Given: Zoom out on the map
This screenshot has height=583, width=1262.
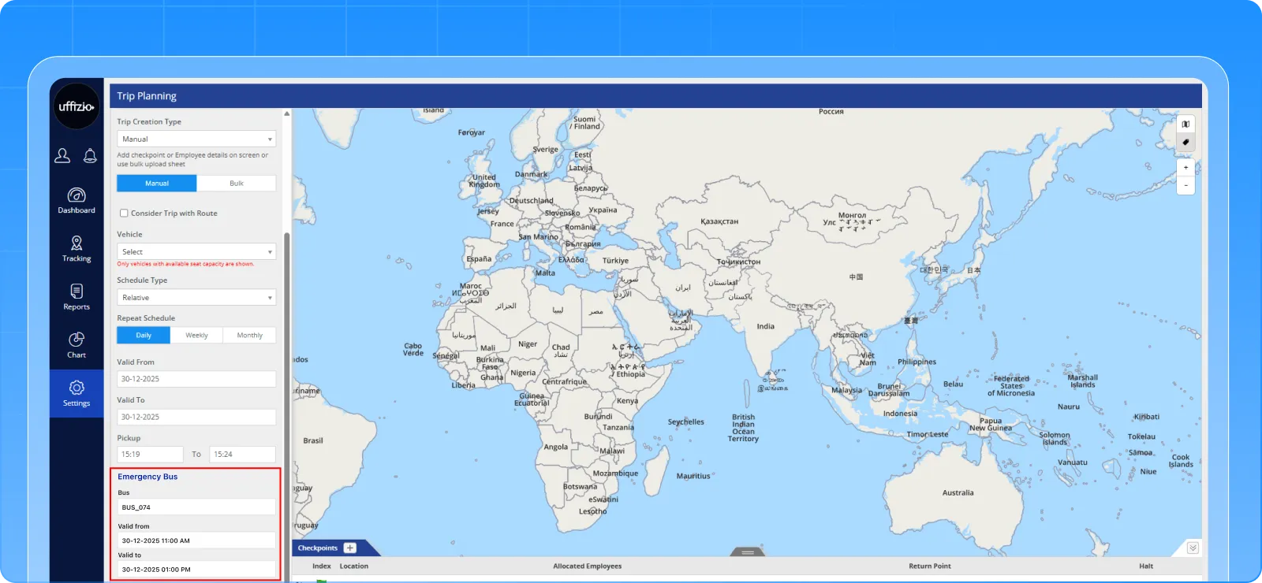Looking at the screenshot, I should click(1185, 186).
